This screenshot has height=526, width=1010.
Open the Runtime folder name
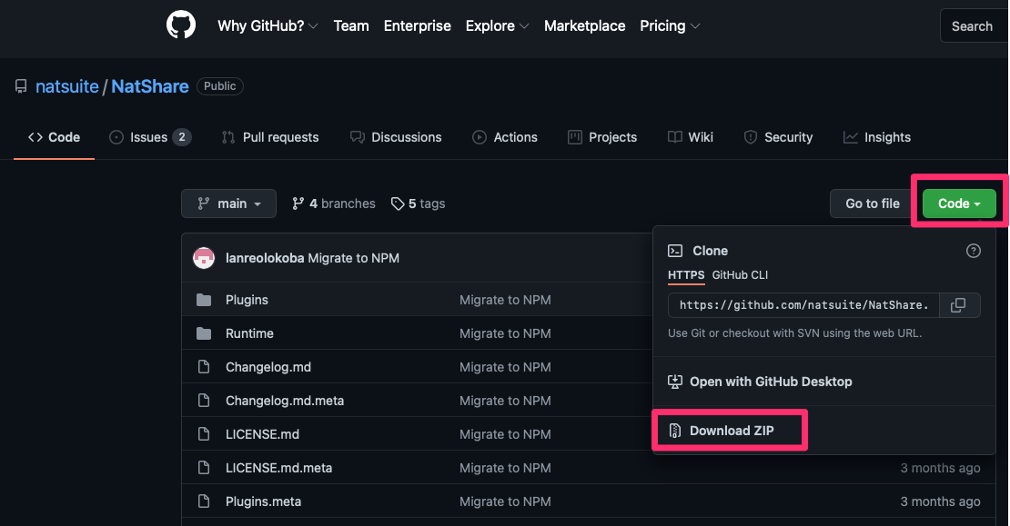pos(249,333)
